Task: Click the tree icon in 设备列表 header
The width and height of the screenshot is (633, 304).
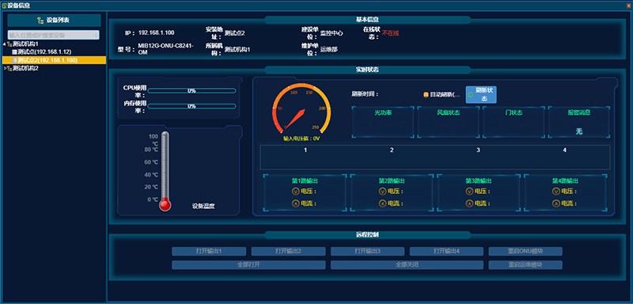Action: coord(40,20)
